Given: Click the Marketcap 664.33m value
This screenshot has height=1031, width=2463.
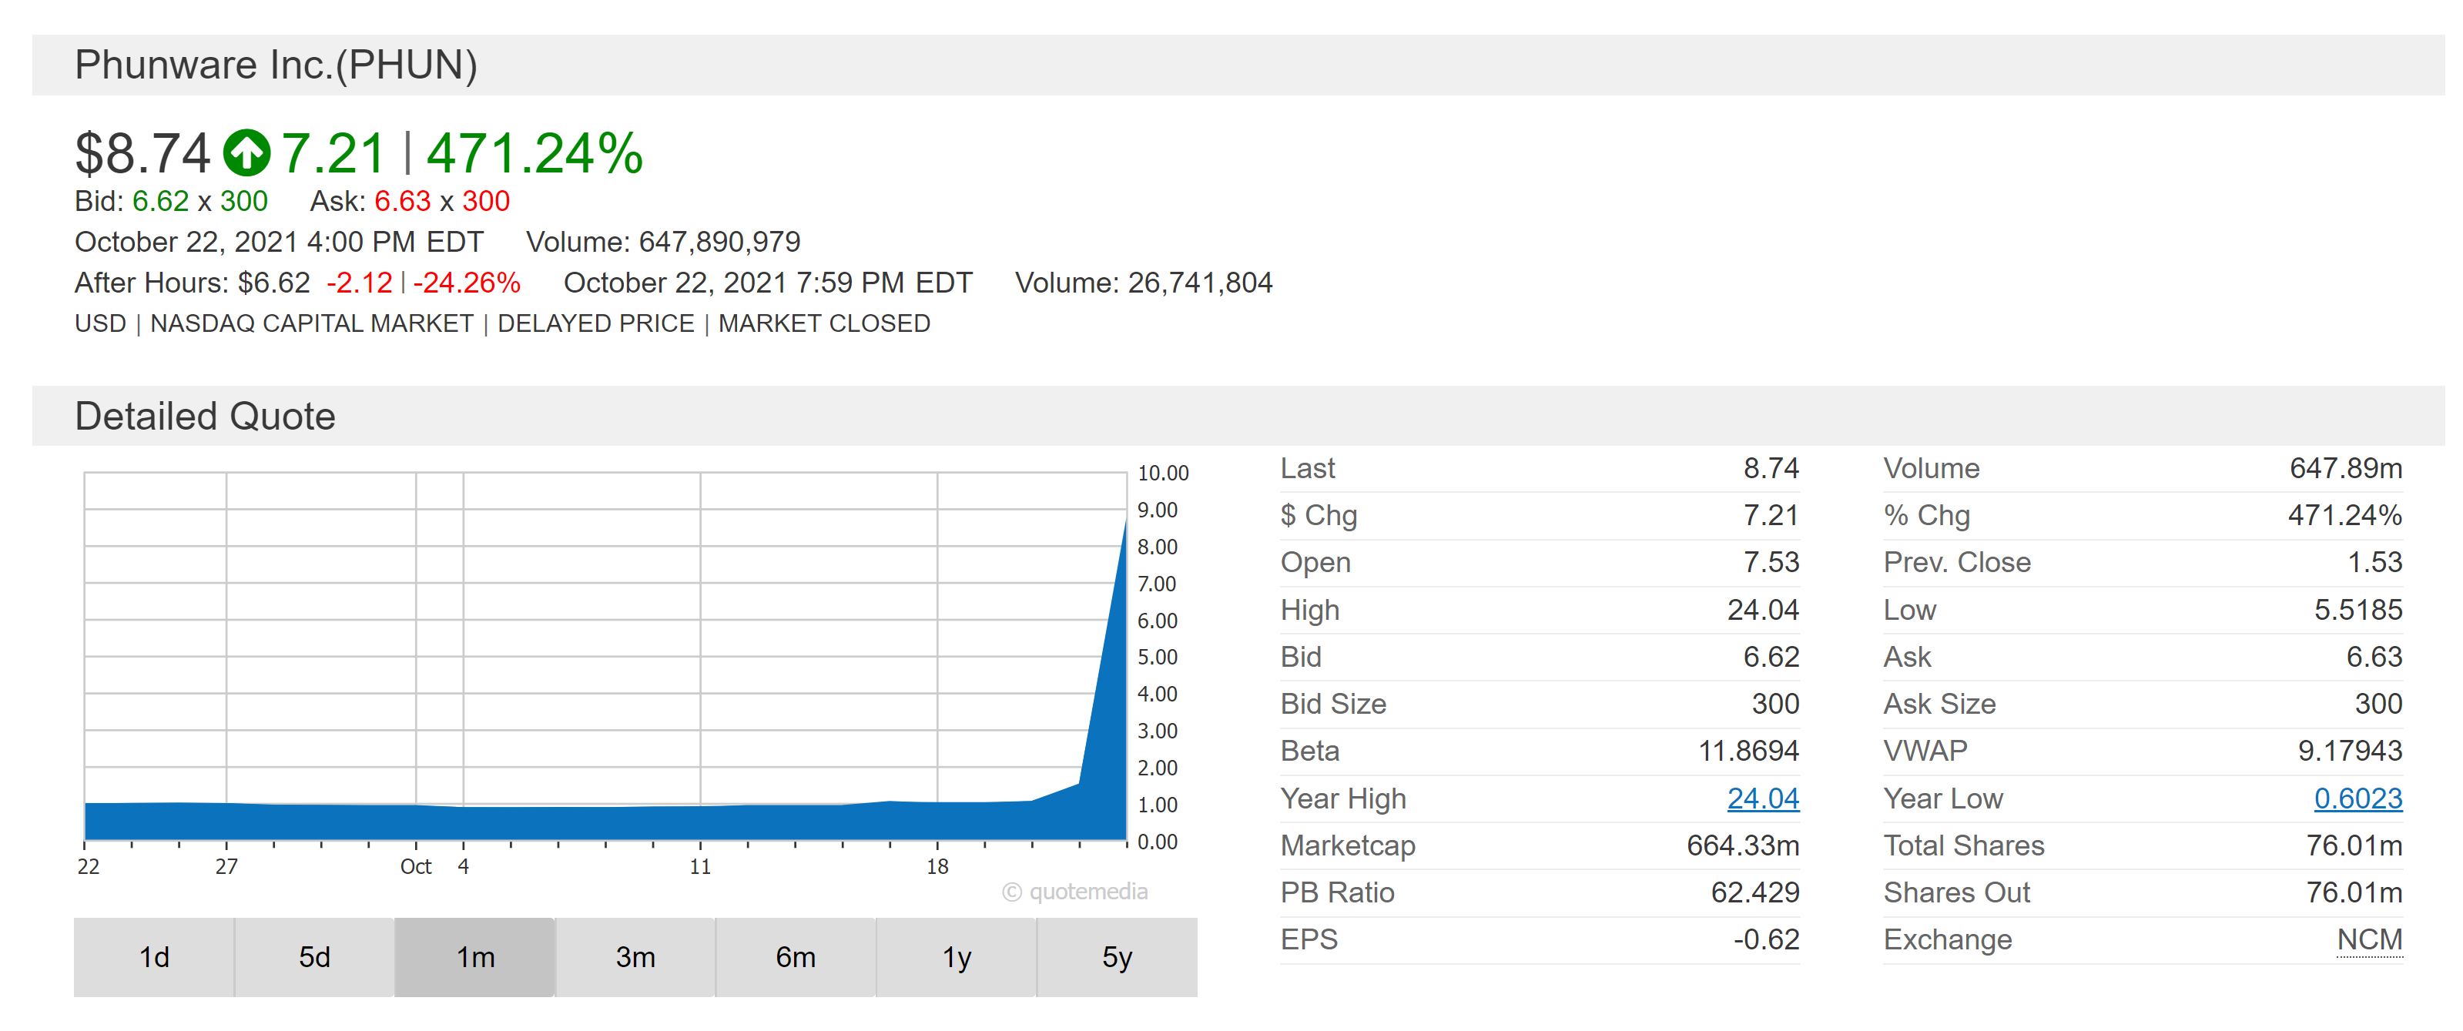Looking at the screenshot, I should pos(1742,845).
